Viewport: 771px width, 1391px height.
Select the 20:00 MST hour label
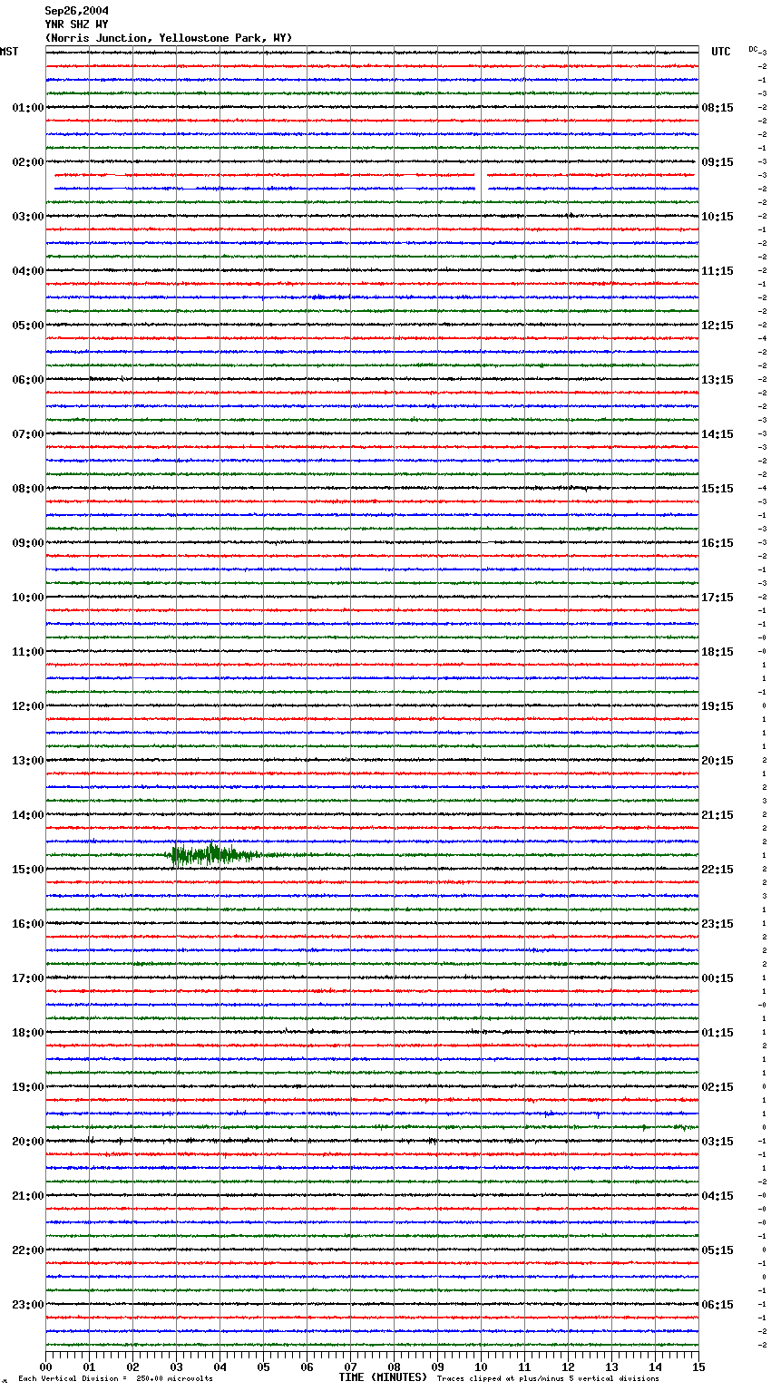28,1142
